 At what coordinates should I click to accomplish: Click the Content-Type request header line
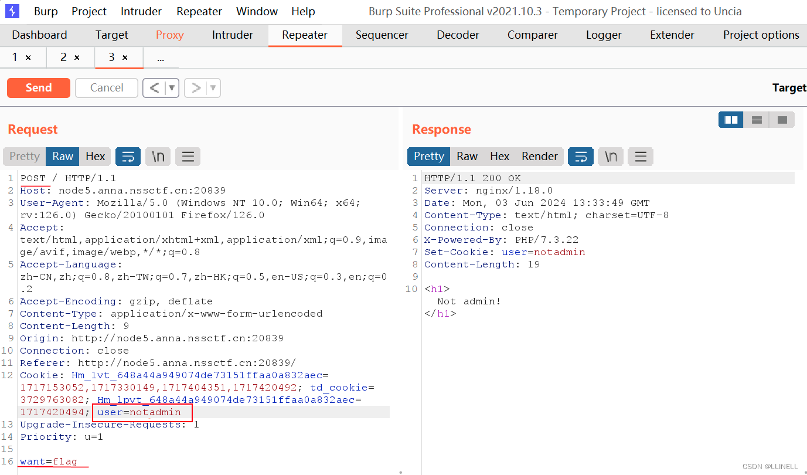(171, 314)
